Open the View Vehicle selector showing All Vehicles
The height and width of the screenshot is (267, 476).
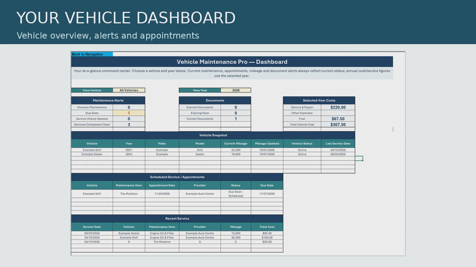(x=129, y=90)
